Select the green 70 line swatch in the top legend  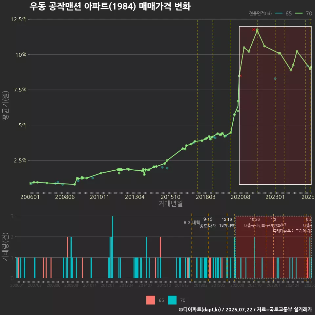299,13
